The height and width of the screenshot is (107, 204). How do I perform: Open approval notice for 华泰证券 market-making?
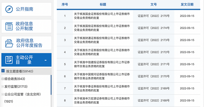coord(102,88)
